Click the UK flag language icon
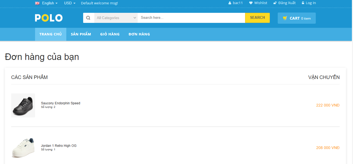The image size is (353, 164). click(x=37, y=3)
